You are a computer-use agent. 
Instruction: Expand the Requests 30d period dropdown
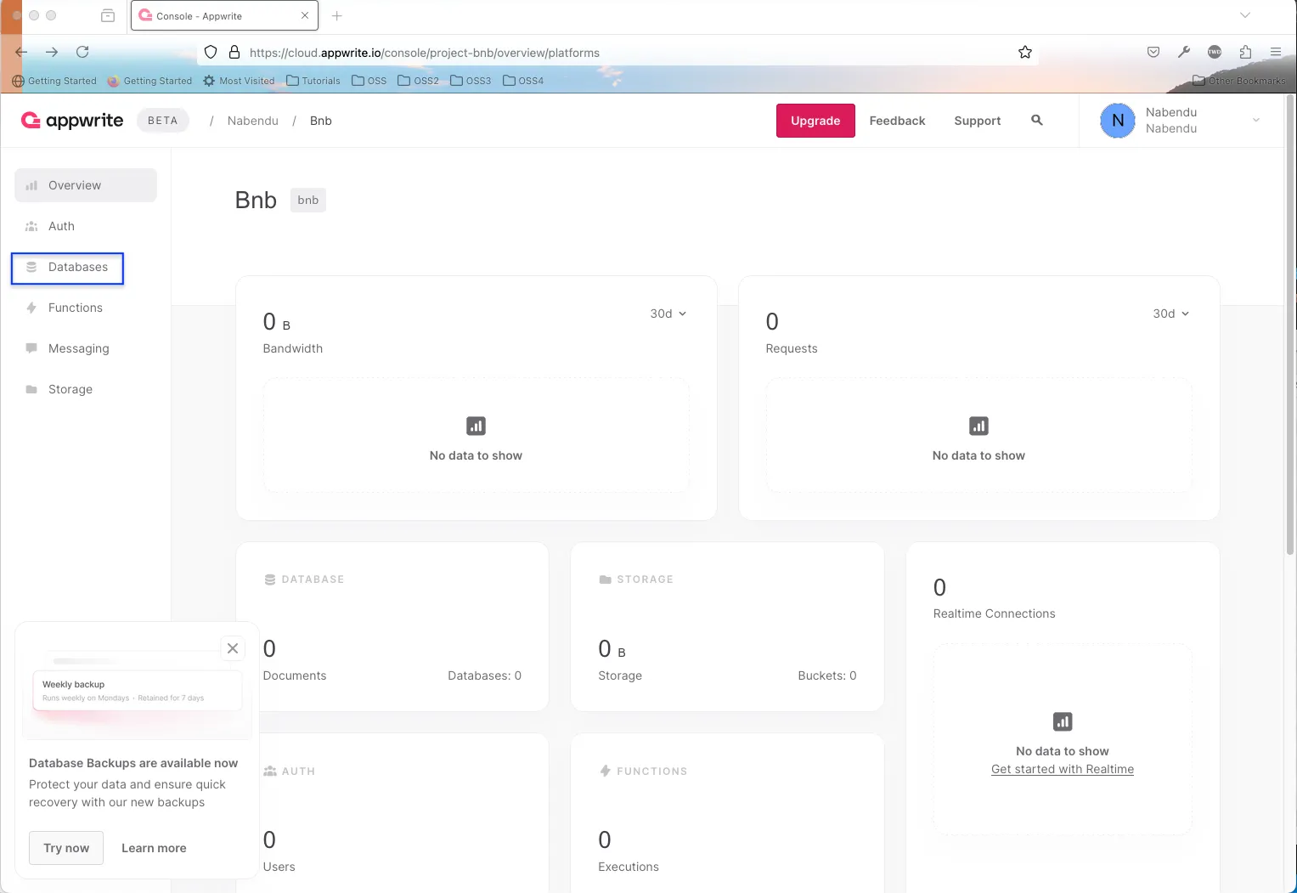pos(1171,314)
